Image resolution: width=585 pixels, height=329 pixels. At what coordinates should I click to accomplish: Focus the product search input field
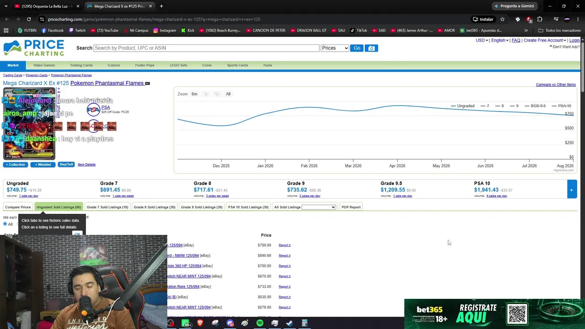pos(206,48)
